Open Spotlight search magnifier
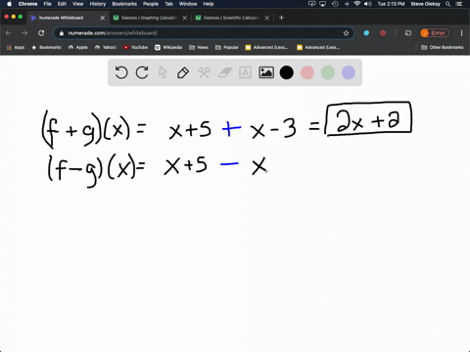The height and width of the screenshot is (352, 470). [x=447, y=4]
